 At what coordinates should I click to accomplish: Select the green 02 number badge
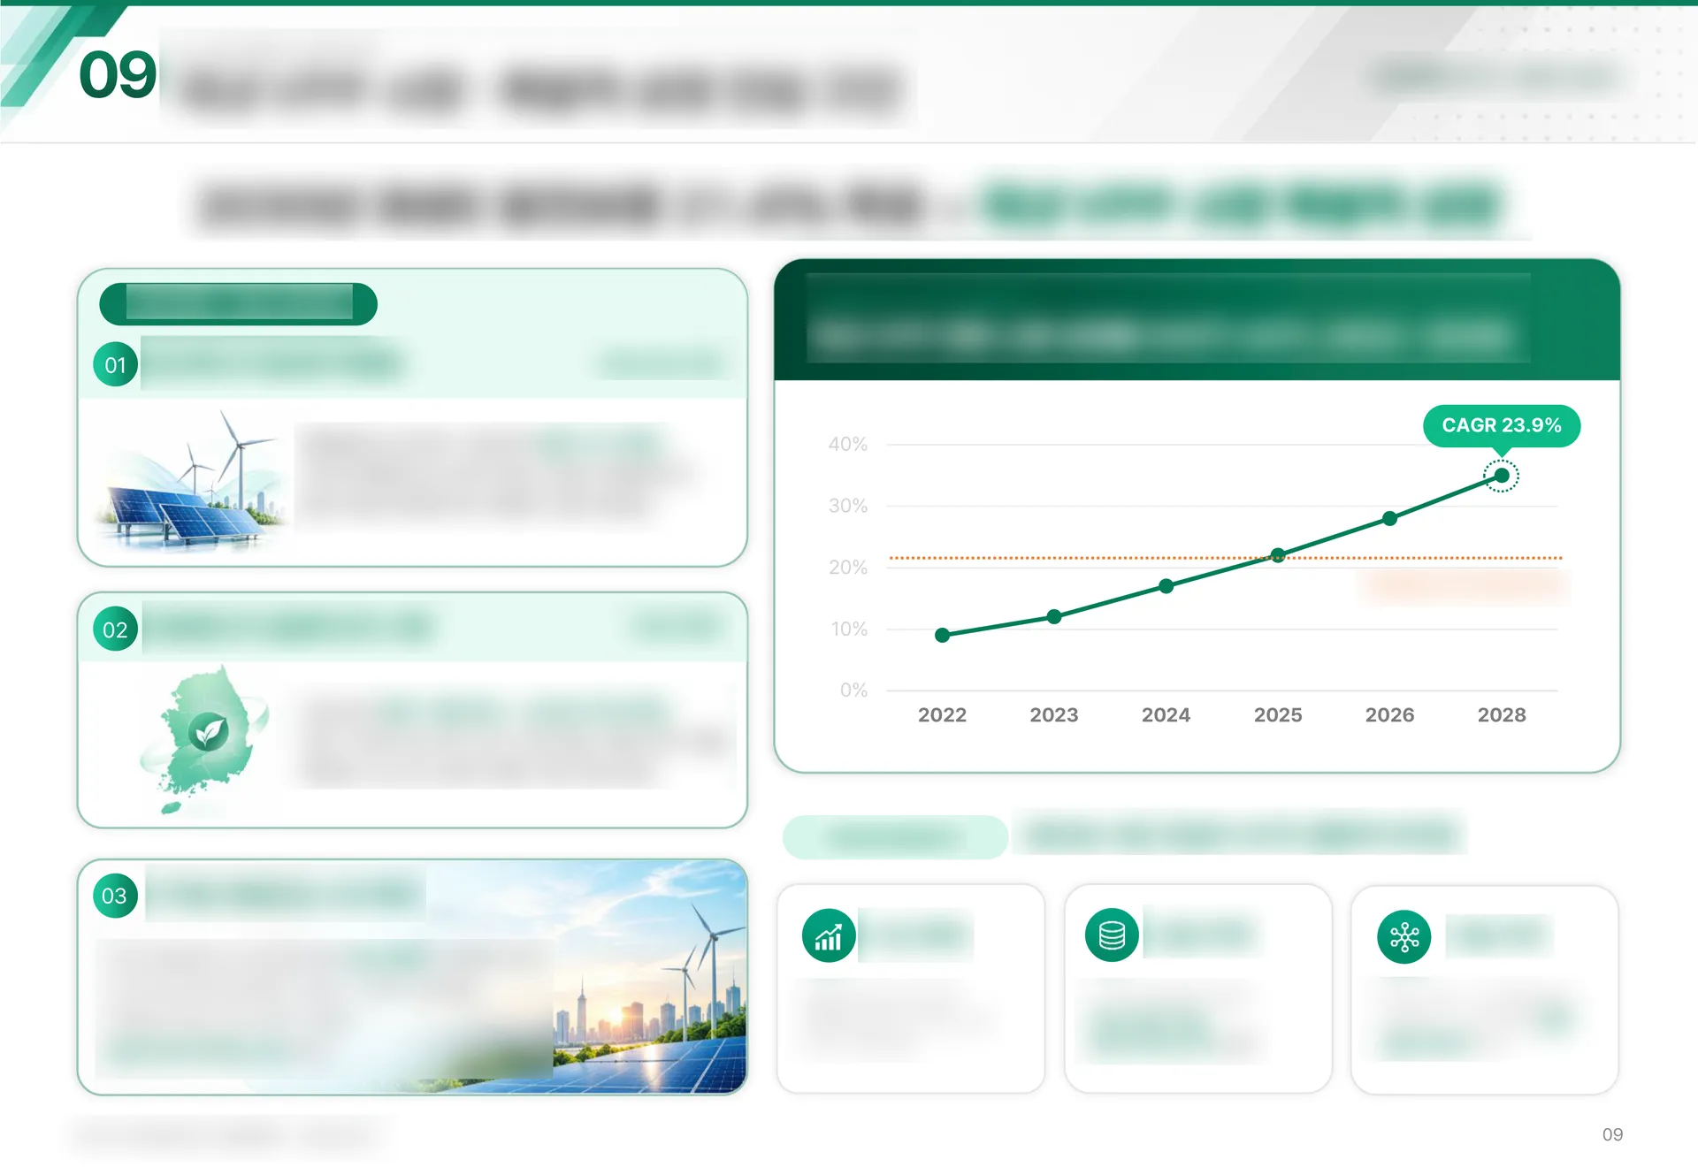pyautogui.click(x=116, y=629)
